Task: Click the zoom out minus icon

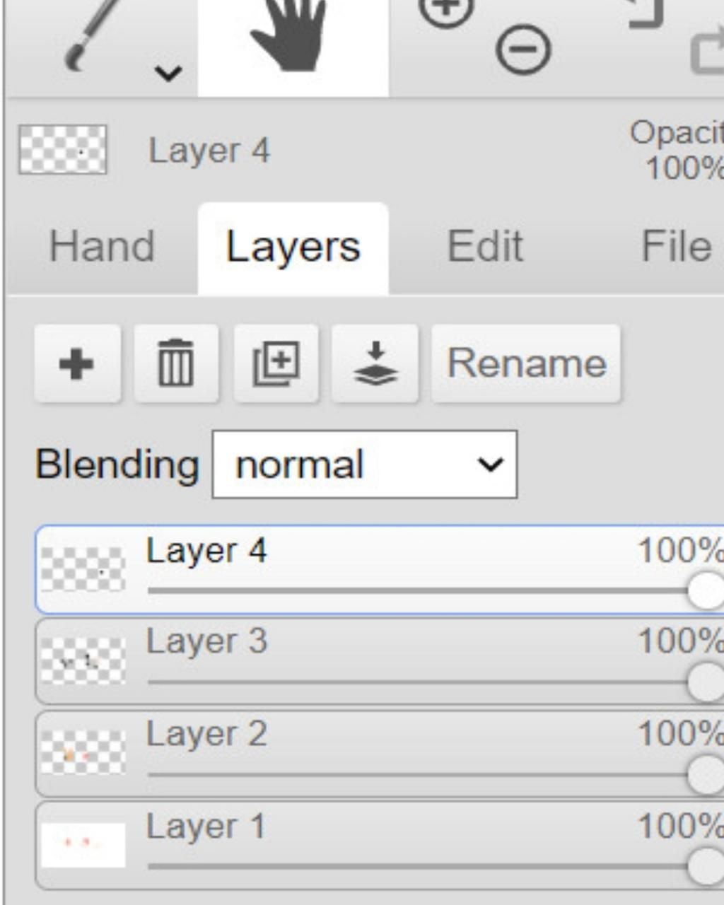Action: pos(522,51)
